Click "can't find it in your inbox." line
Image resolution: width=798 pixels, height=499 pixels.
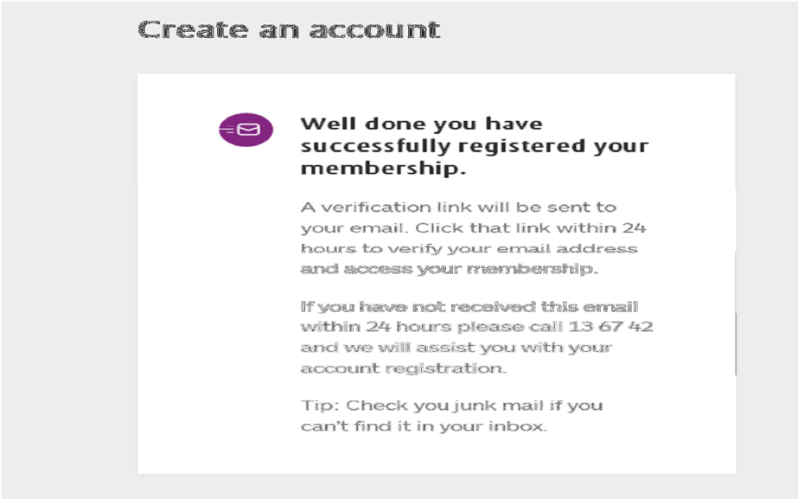[424, 426]
